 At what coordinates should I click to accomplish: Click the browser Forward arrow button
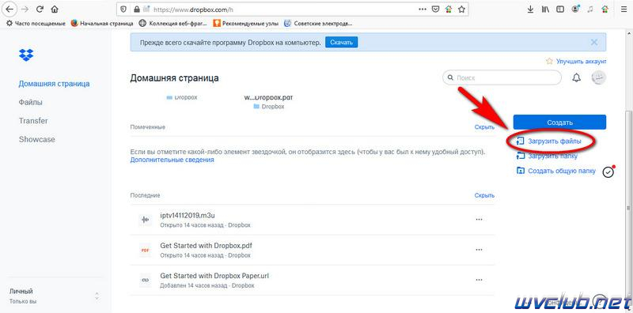pos(25,9)
